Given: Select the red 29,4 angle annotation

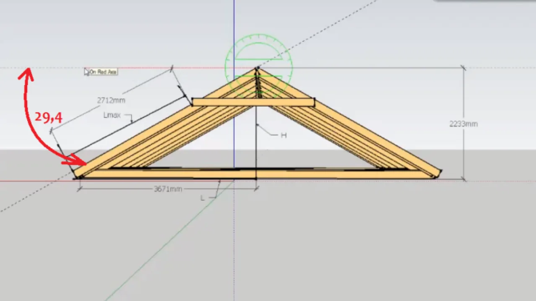Looking at the screenshot, I should [49, 117].
